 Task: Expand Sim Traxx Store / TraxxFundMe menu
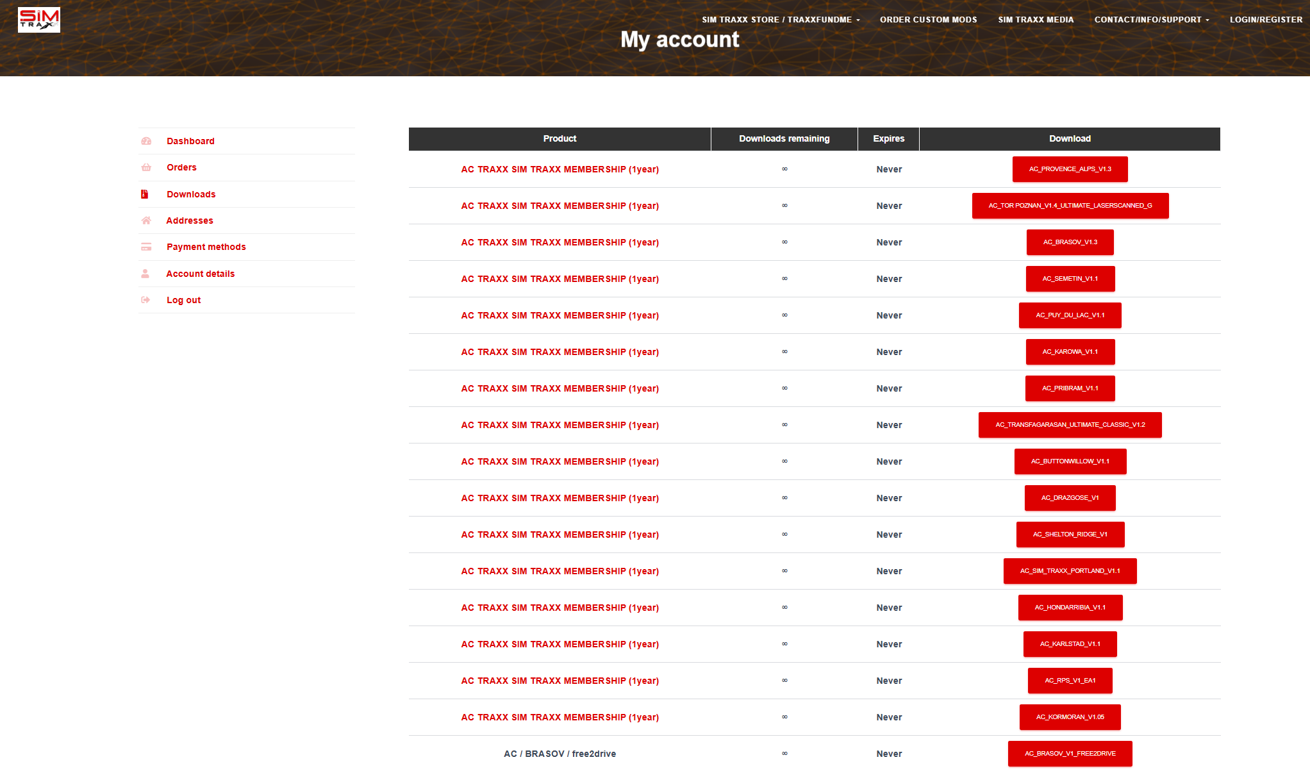[781, 20]
